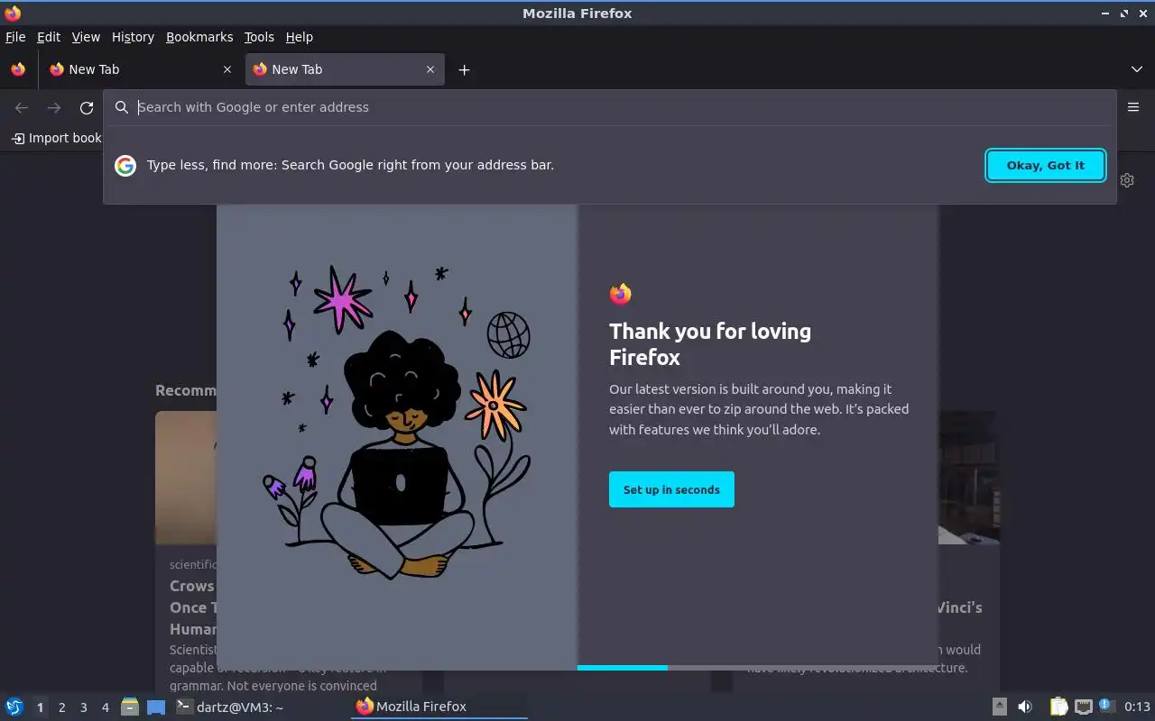Click the removable media eject tray icon
The width and height of the screenshot is (1155, 721).
pyautogui.click(x=1000, y=707)
